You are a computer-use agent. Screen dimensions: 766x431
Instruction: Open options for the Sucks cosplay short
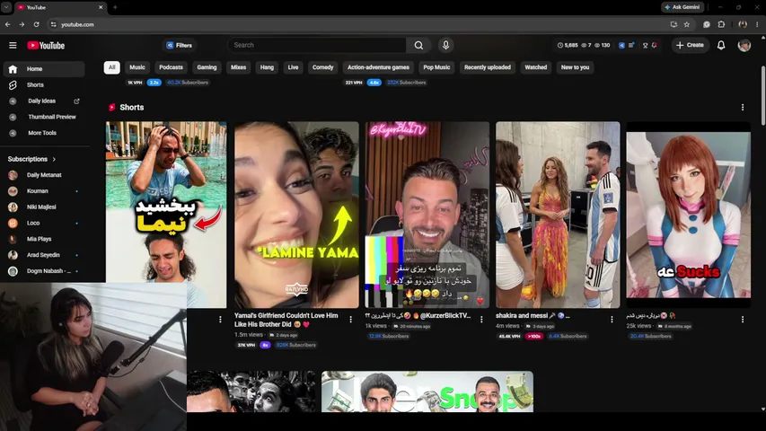743,319
